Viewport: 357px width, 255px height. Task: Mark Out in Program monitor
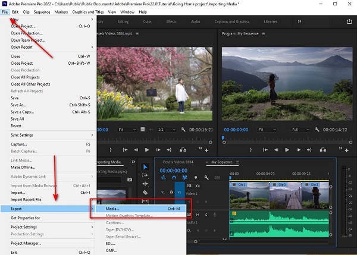(250, 150)
